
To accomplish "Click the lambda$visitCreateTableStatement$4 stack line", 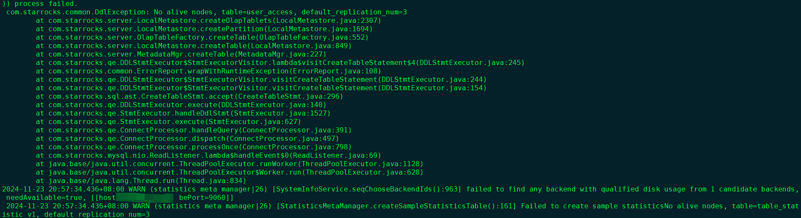I will pos(280,63).
